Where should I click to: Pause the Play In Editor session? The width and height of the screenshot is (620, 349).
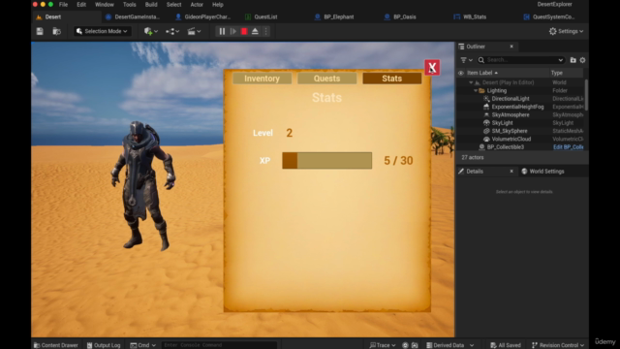(x=222, y=31)
